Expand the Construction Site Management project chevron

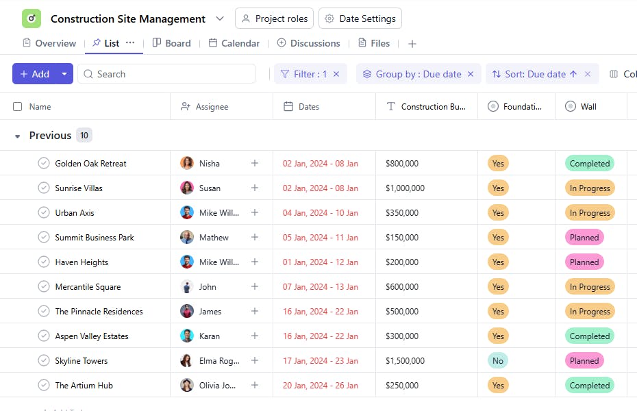[x=219, y=18]
